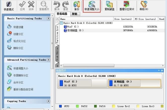
Task: Click the Used column header
Action: [x=161, y=19]
